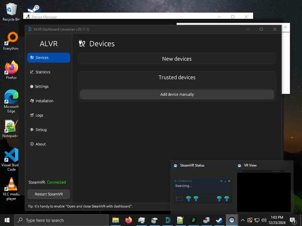The image size is (302, 226).
Task: Click the Restart SteamVR button
Action: (x=49, y=194)
